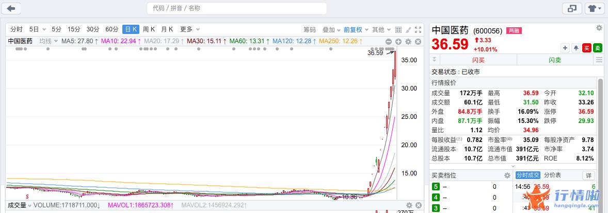The height and width of the screenshot is (213, 608).
Task: Click the 涨停 36.59 limit-up value
Action: click(x=585, y=111)
